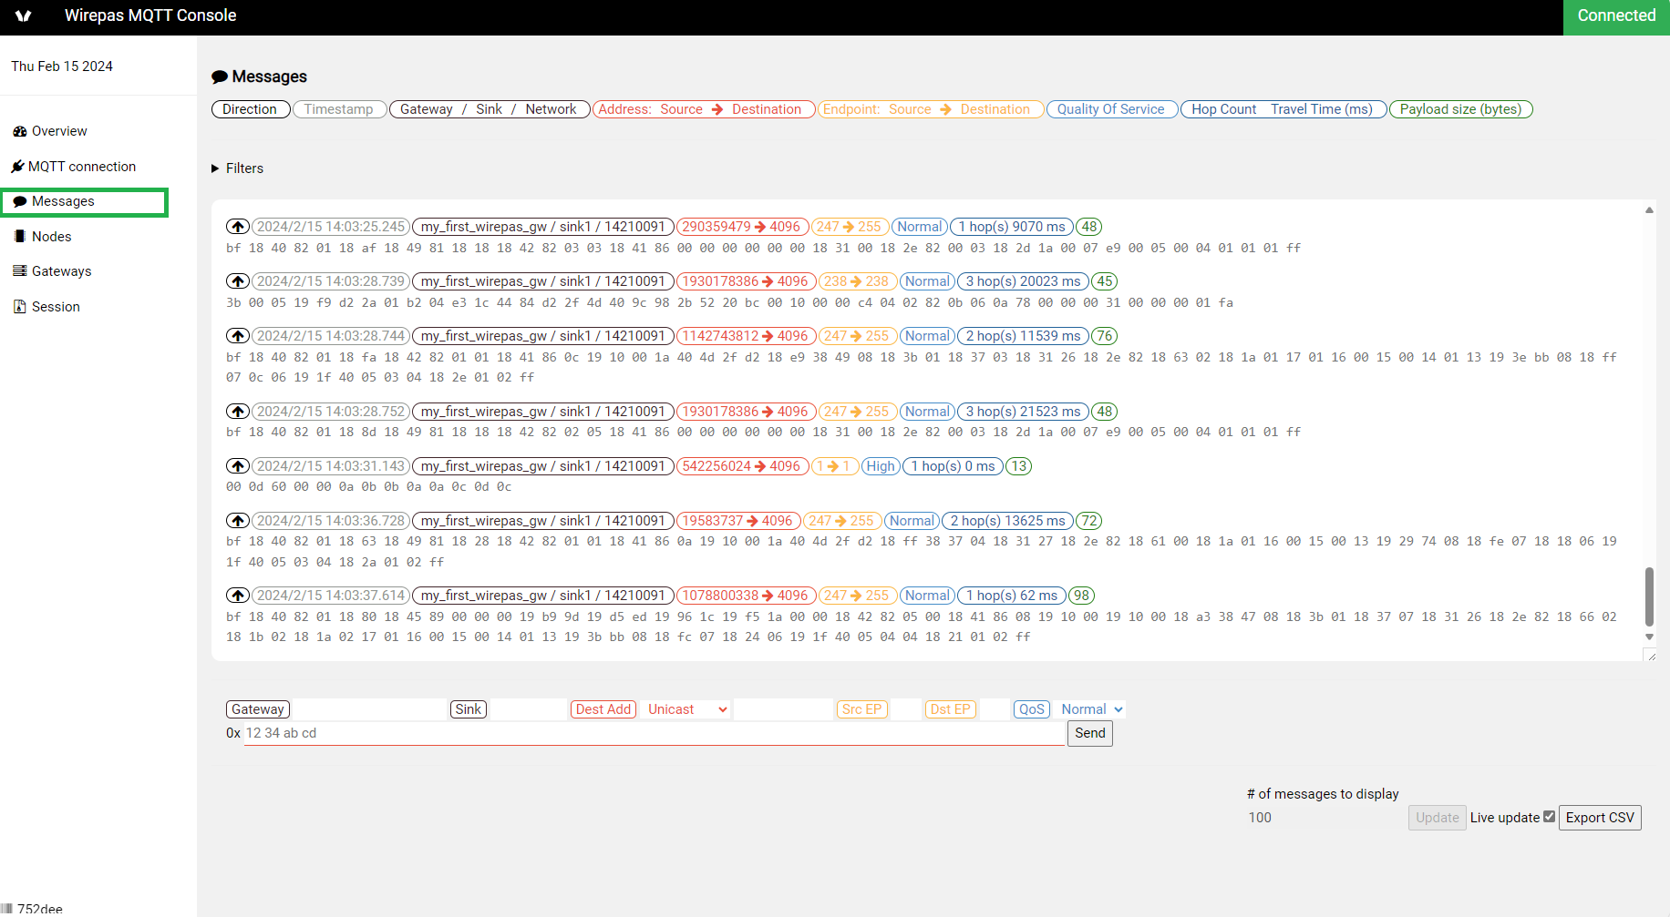This screenshot has height=917, width=1670.
Task: Click the date Thu Feb 15 2024
Action: click(62, 66)
